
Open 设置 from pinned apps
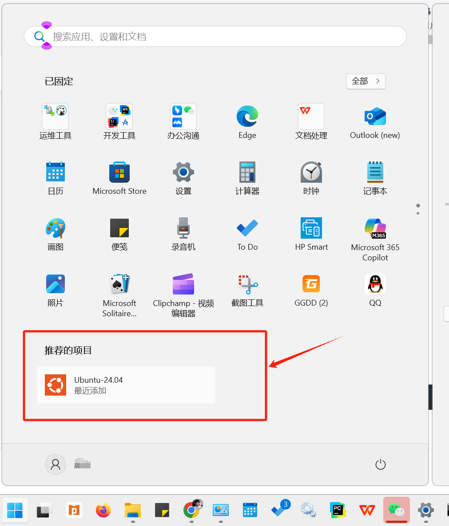pyautogui.click(x=183, y=178)
